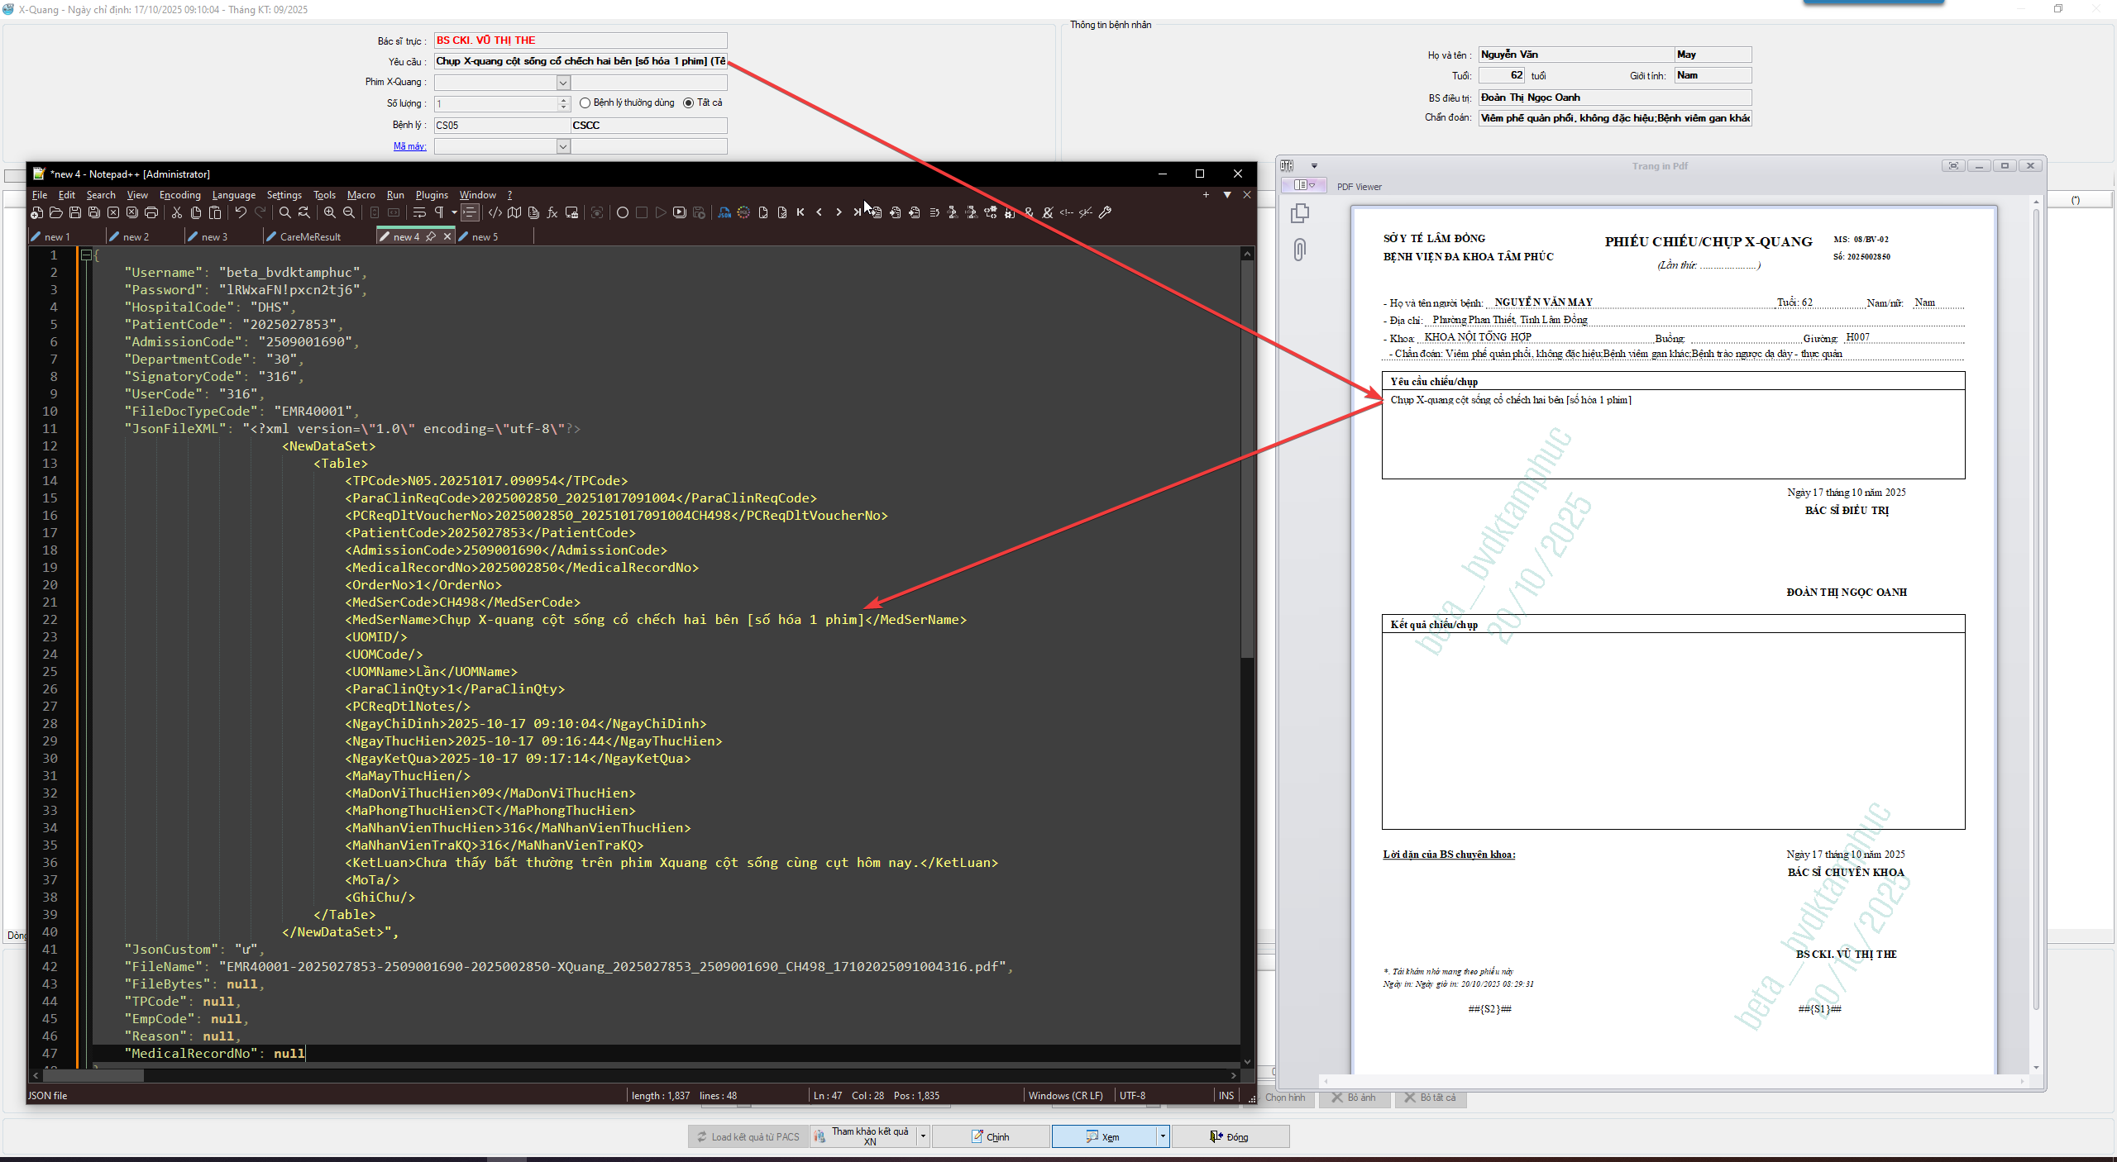This screenshot has height=1162, width=2117.
Task: Click the Undo arrow icon
Action: point(241,212)
